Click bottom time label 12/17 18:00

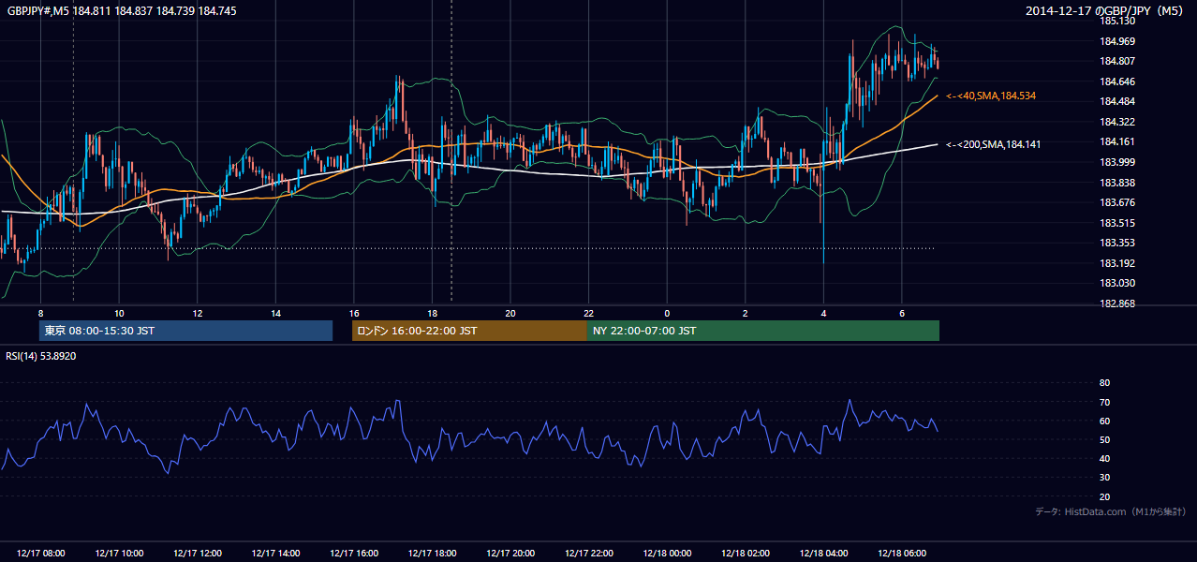(x=433, y=554)
